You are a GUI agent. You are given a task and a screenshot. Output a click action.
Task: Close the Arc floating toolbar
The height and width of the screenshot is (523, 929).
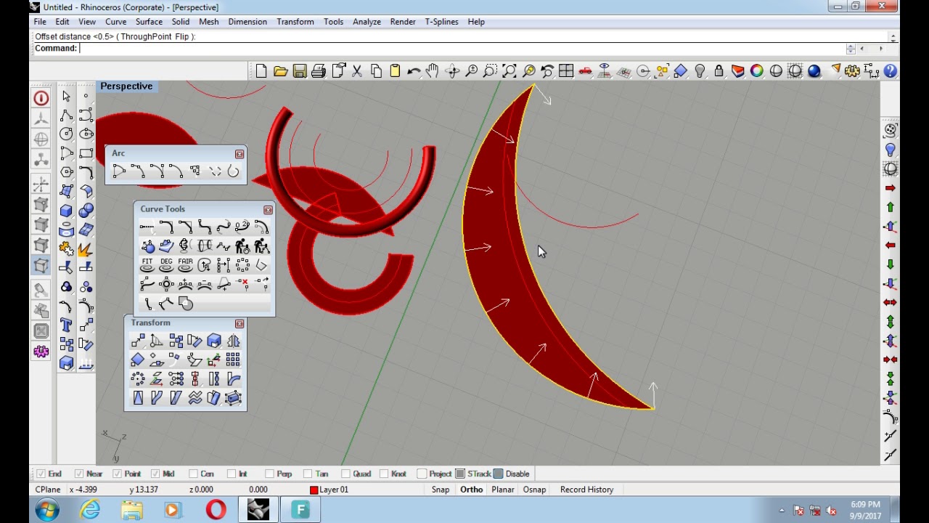click(240, 154)
